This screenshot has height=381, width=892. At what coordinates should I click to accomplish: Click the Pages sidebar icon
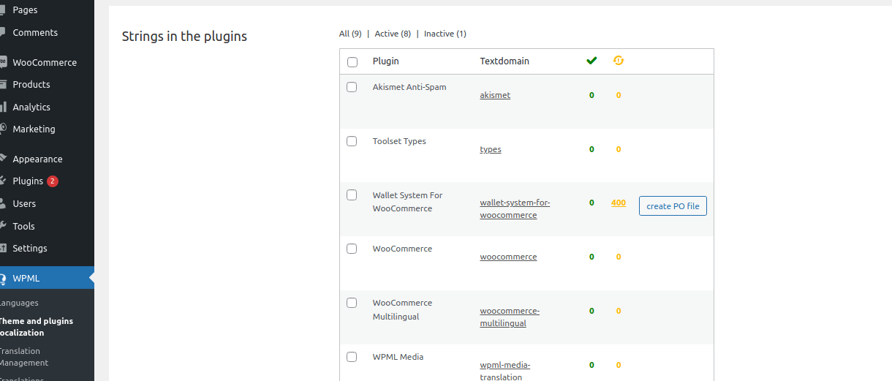pos(3,10)
